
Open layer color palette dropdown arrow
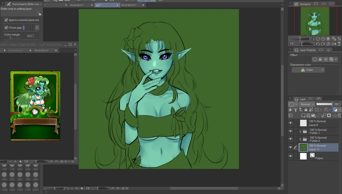pyautogui.click(x=340, y=110)
